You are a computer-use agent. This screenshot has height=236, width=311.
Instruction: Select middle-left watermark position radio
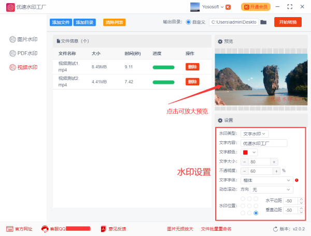pos(243,205)
